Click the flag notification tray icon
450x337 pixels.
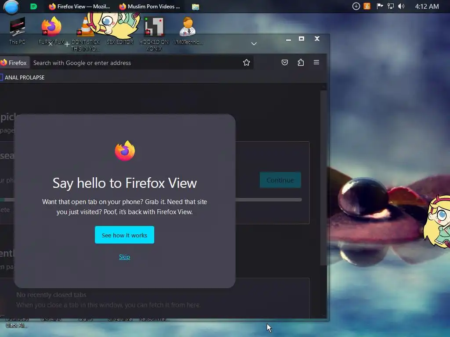point(380,6)
